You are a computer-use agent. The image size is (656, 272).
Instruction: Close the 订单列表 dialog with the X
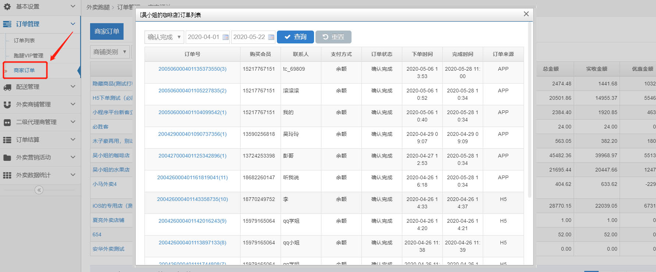point(526,14)
